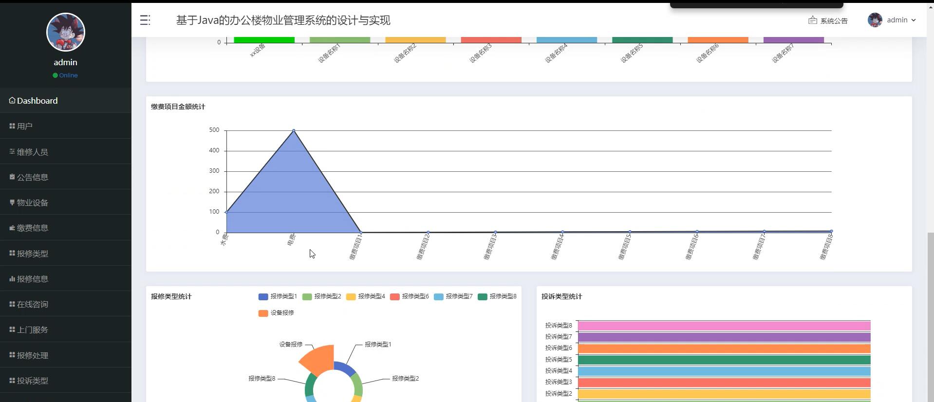Toggle 设备报修 legend entry
The height and width of the screenshot is (402, 934).
coord(276,313)
